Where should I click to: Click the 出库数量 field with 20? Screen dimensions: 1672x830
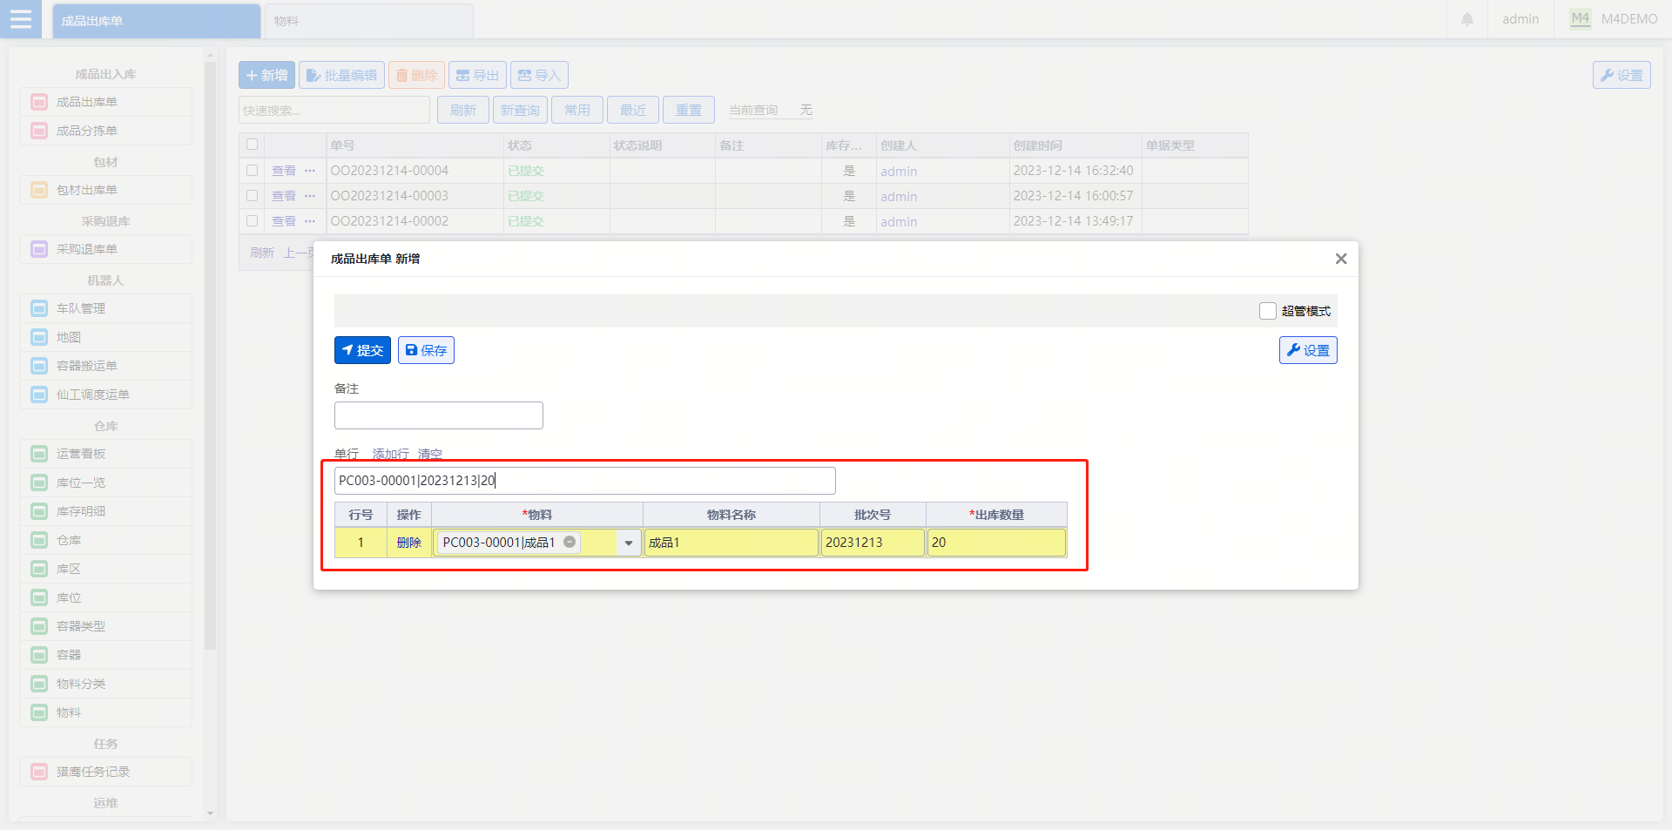click(997, 543)
